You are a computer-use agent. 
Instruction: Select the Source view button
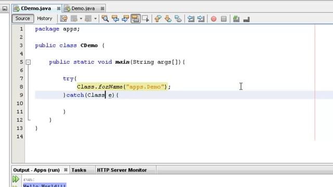(x=22, y=19)
